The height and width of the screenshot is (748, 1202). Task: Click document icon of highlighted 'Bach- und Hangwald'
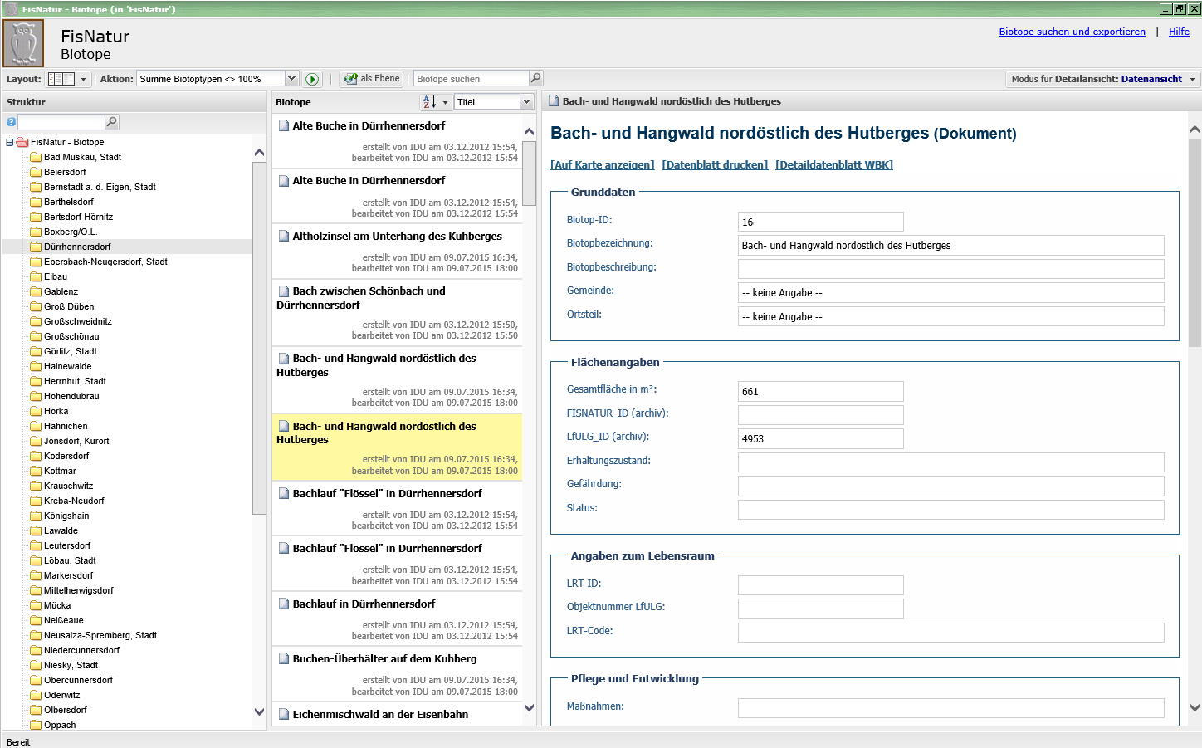(284, 426)
